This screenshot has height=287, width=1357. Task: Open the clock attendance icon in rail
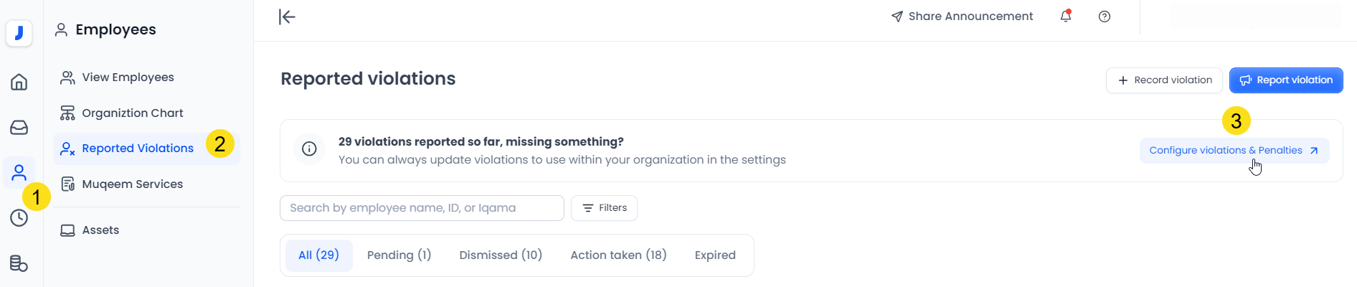[19, 218]
